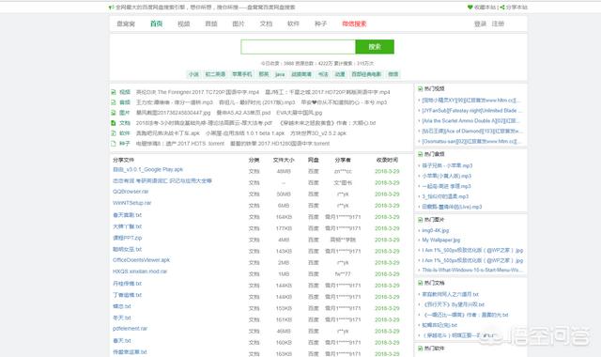Open the Ace of Diamond hot video link

coord(472,132)
